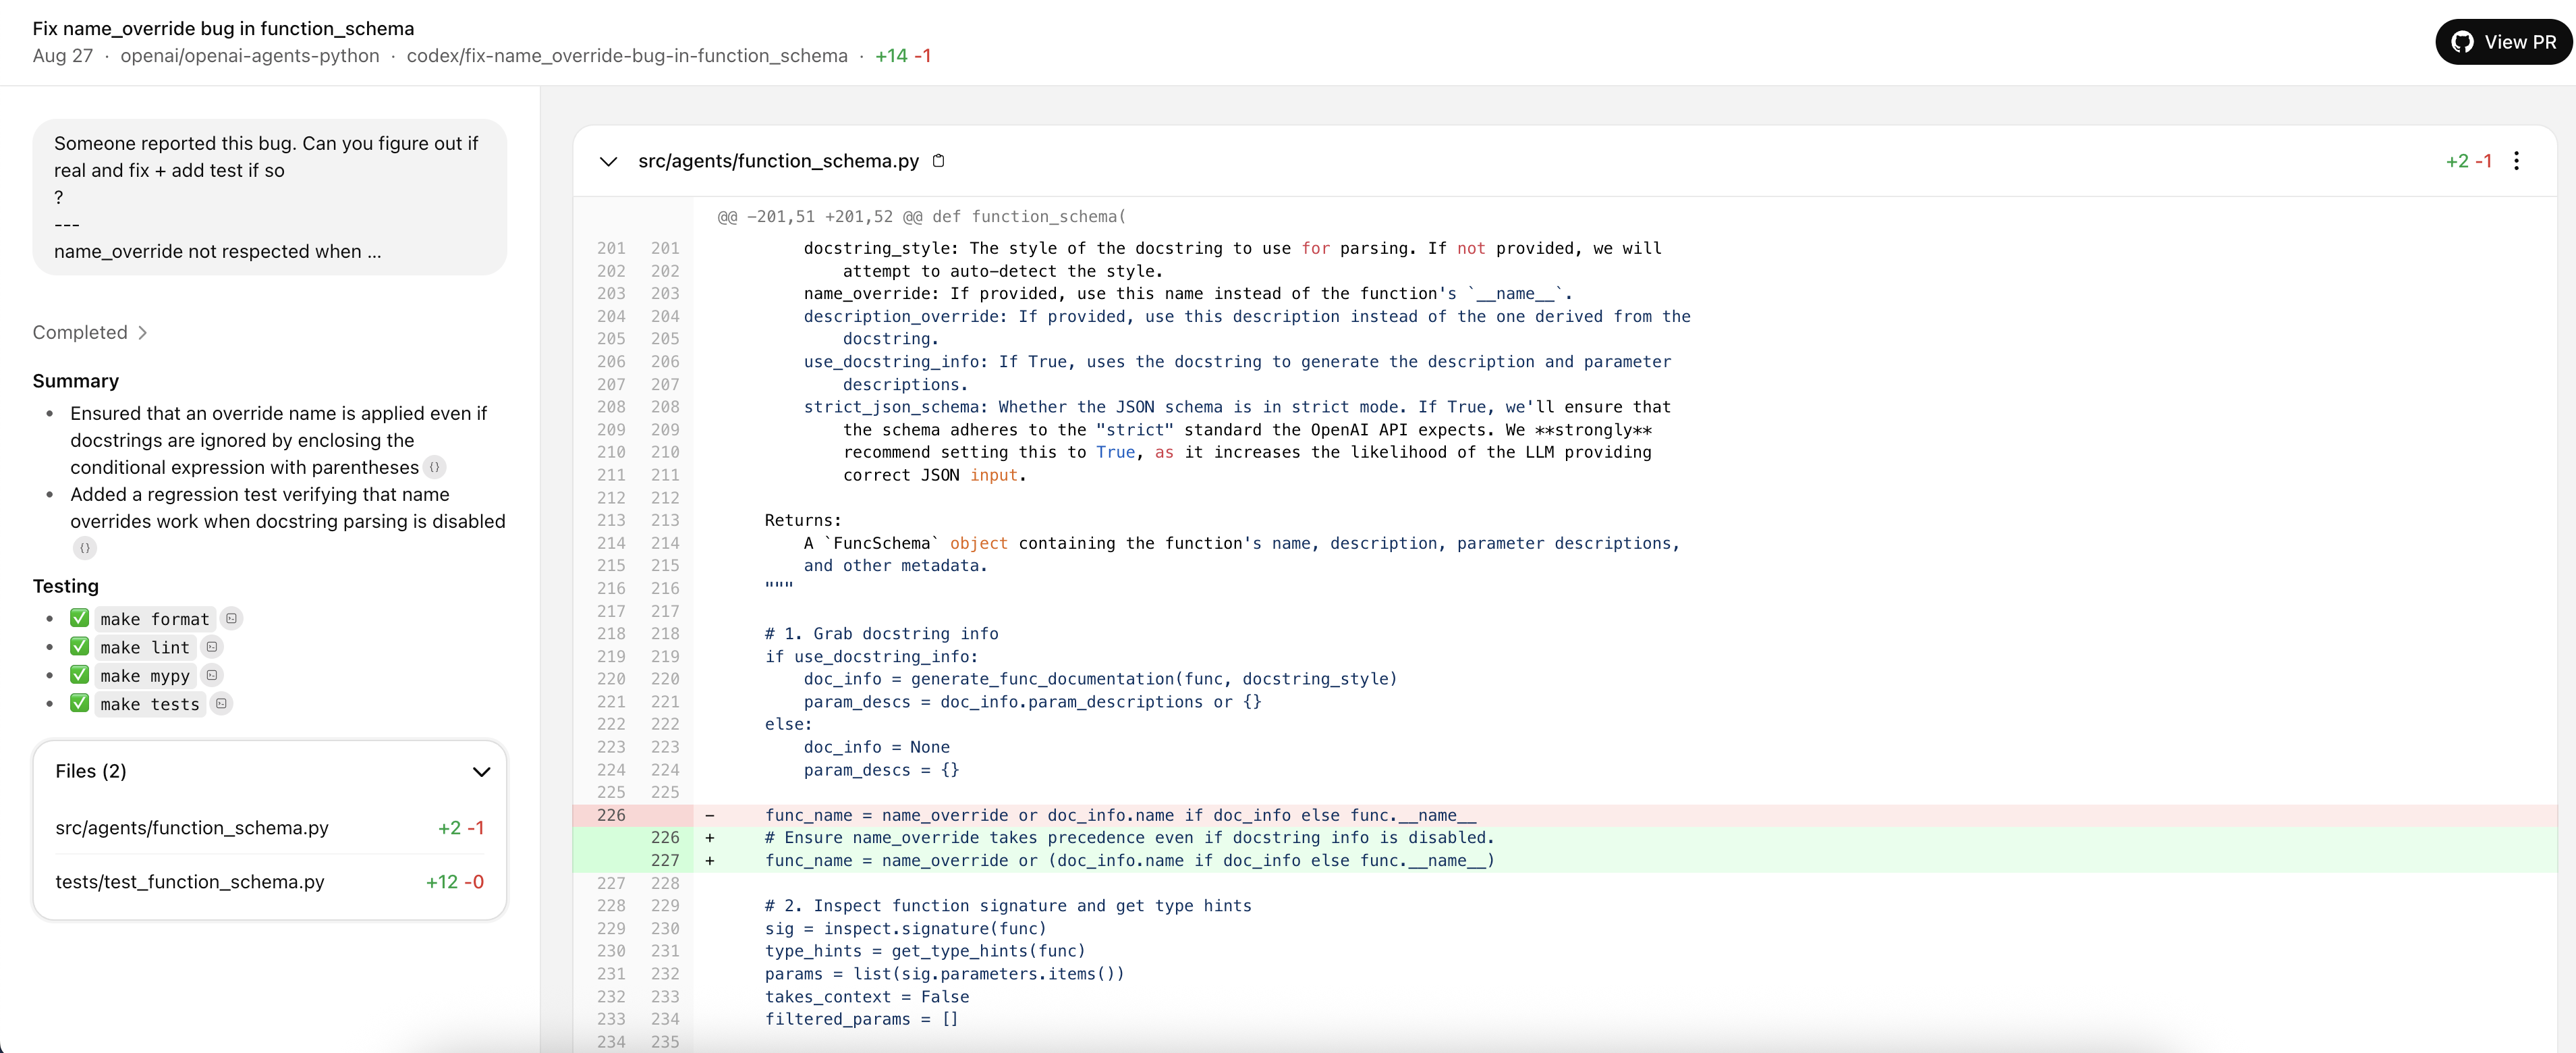The width and height of the screenshot is (2576, 1053).
Task: Click the green checkmark beside make tests
Action: 80,703
